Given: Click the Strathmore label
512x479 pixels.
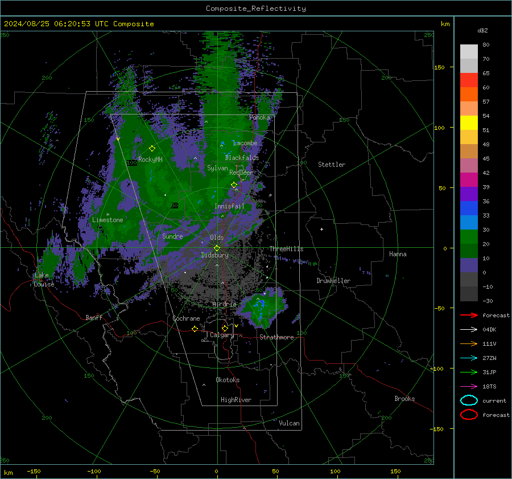Looking at the screenshot, I should tap(276, 337).
